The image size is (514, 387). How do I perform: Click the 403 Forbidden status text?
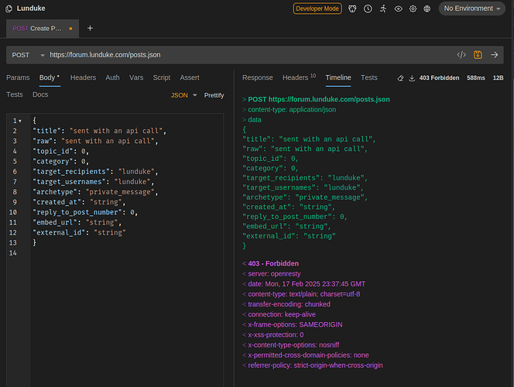tap(439, 78)
